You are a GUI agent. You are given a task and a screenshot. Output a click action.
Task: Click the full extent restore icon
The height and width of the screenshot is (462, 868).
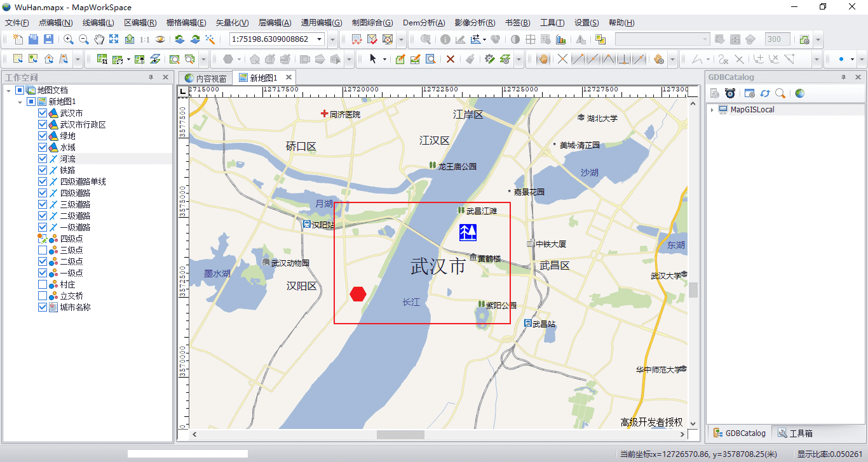click(x=114, y=39)
